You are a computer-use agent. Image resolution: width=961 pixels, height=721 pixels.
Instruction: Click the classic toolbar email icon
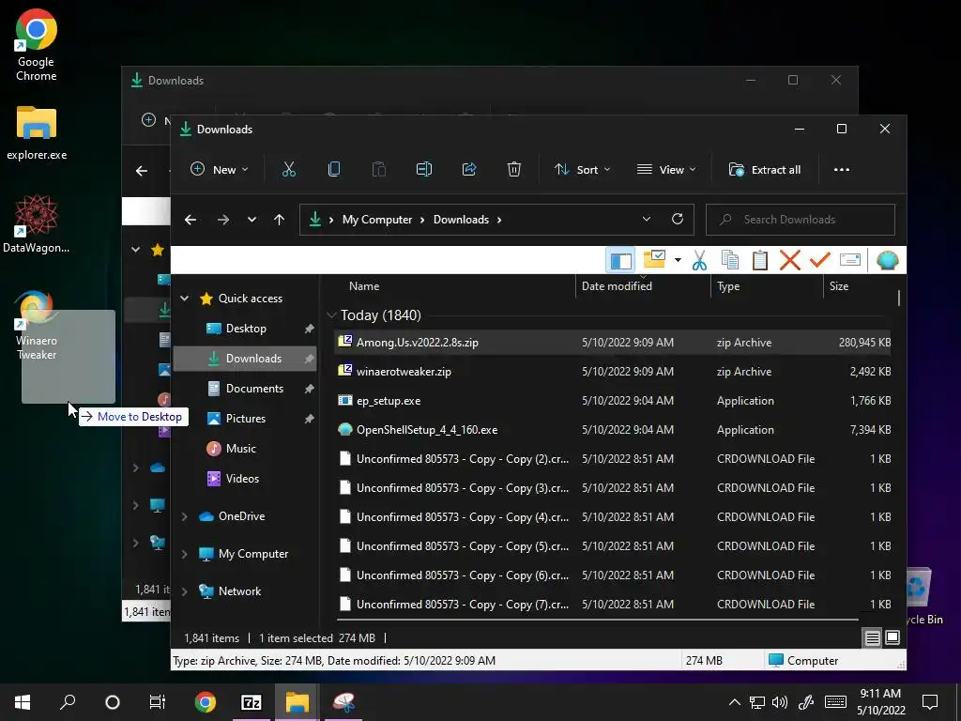click(x=850, y=260)
